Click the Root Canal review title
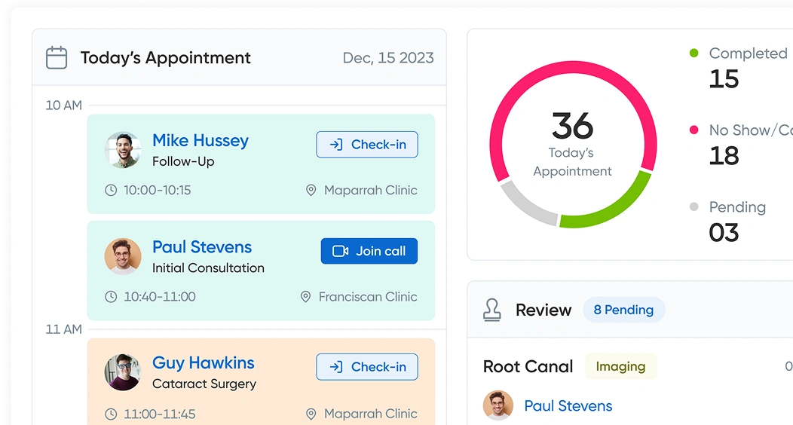Image resolution: width=793 pixels, height=425 pixels. (528, 366)
